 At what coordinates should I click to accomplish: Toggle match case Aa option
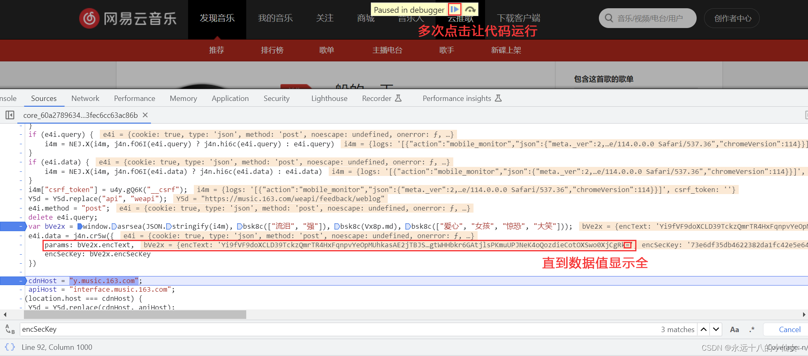click(x=735, y=329)
